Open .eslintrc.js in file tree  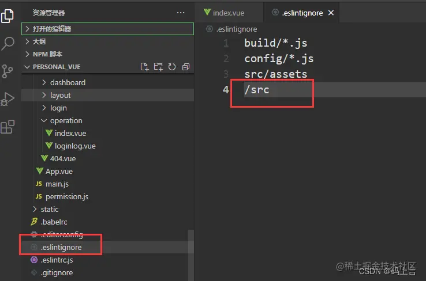[107, 260]
